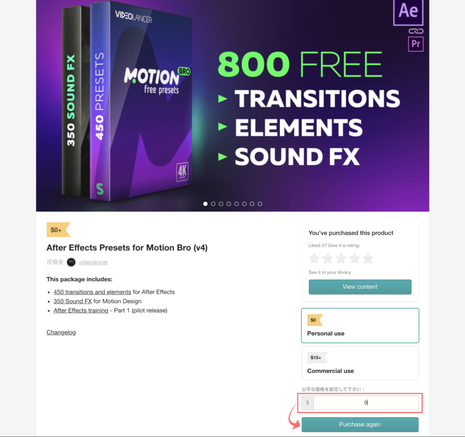Rate the product with the first star

tap(314, 258)
